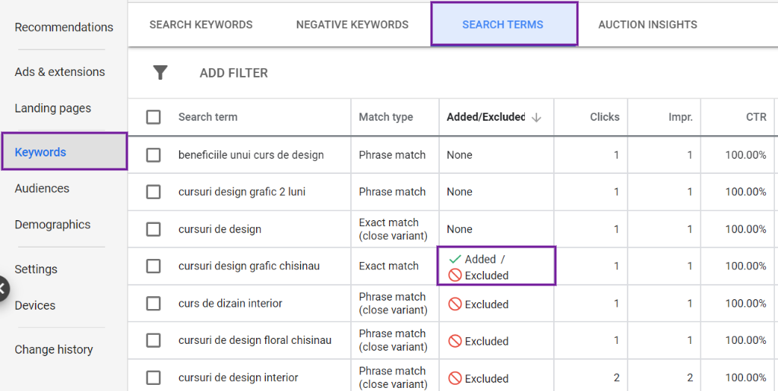Sort by the CTR column header
This screenshot has height=391, width=778.
[757, 117]
